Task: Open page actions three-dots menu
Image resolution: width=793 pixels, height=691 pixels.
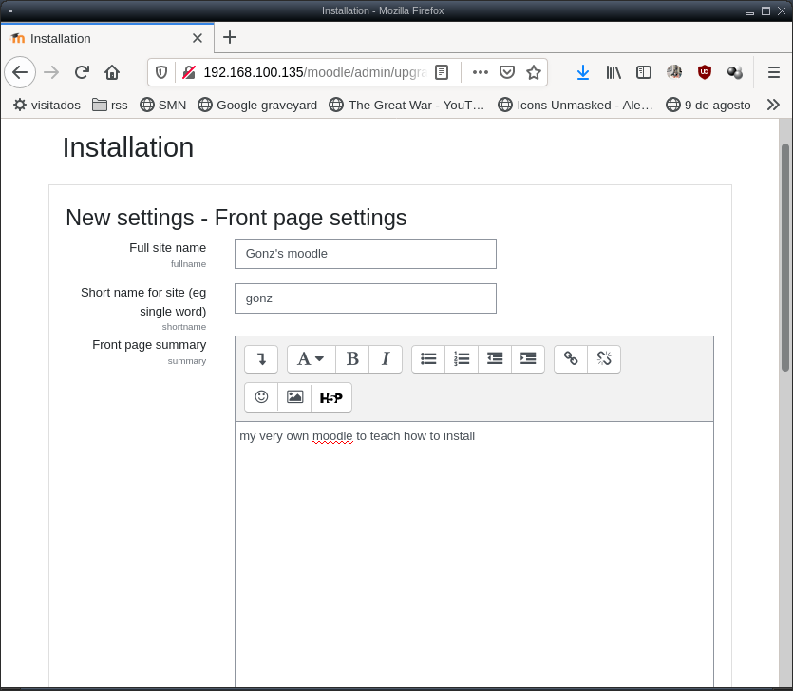Action: 480,72
